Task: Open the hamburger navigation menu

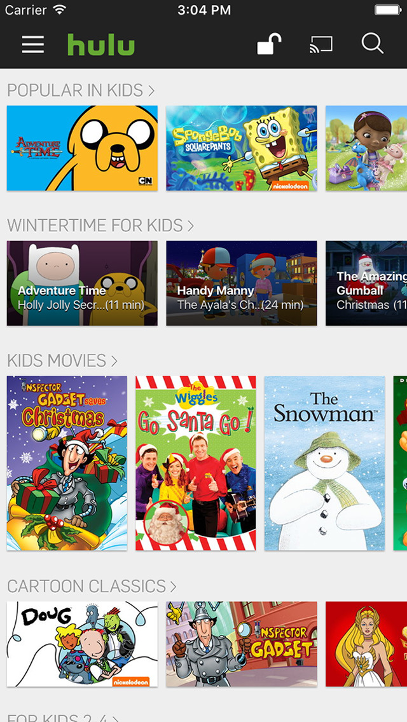Action: click(x=32, y=44)
